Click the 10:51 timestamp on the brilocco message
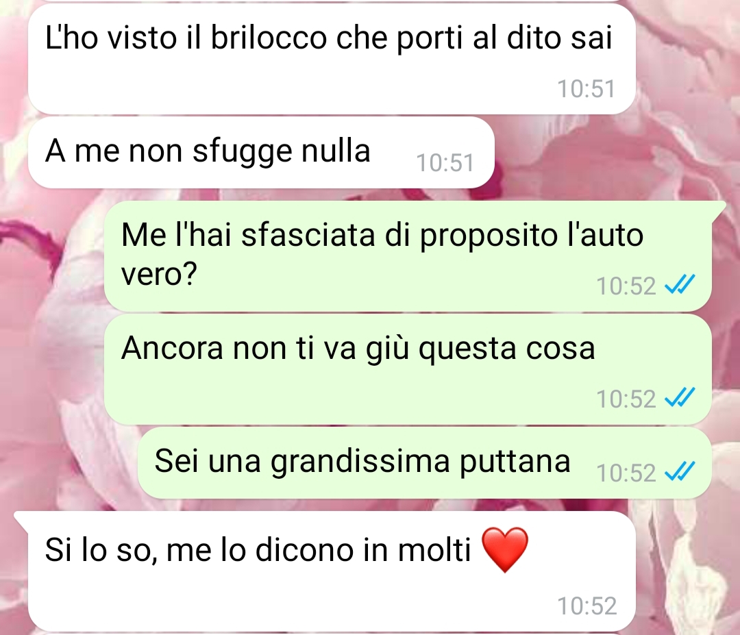The width and height of the screenshot is (740, 635). click(586, 88)
